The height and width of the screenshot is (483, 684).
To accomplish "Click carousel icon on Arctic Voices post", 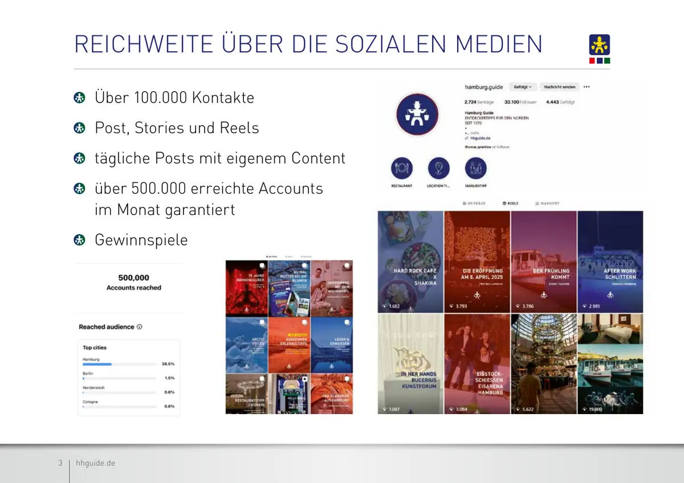I will (x=262, y=322).
